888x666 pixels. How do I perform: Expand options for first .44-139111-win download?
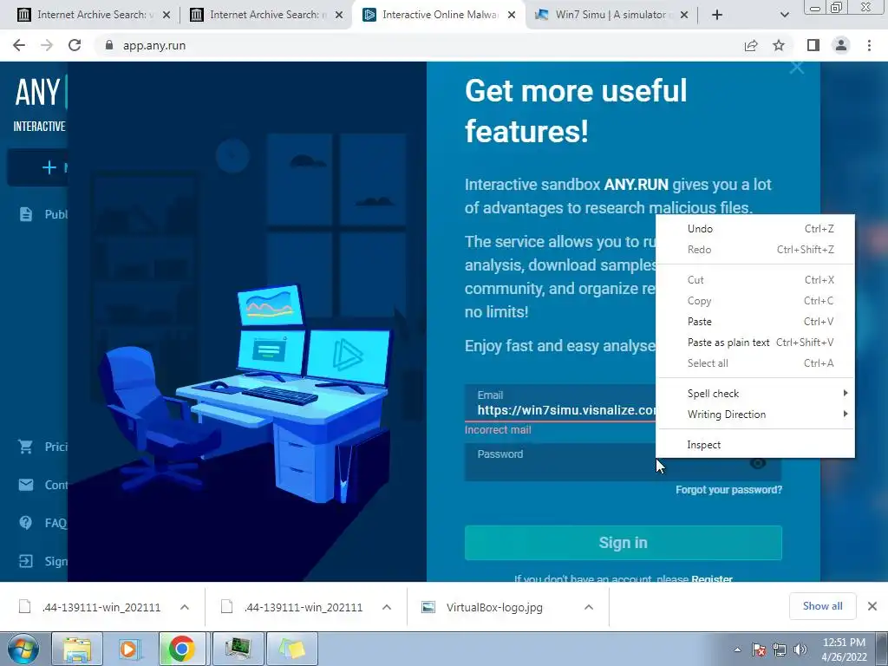coord(185,607)
